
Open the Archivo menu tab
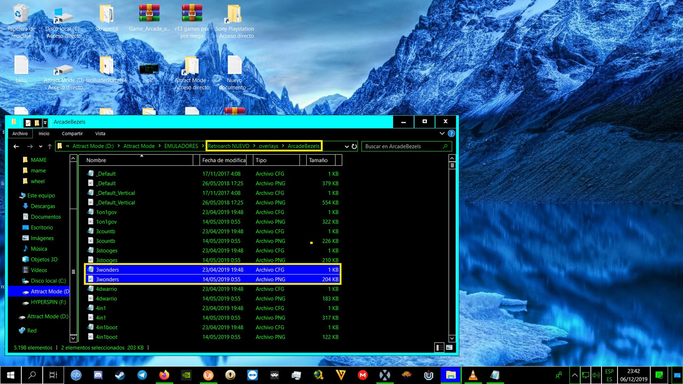click(x=20, y=133)
